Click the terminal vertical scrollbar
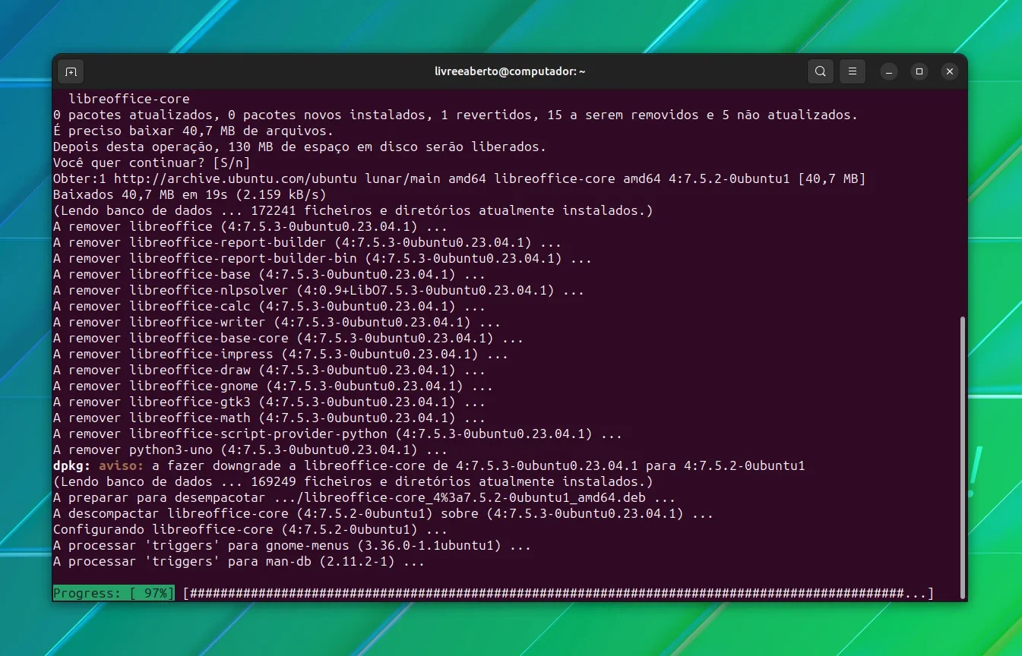Viewport: 1022px width, 656px height. pos(962,457)
